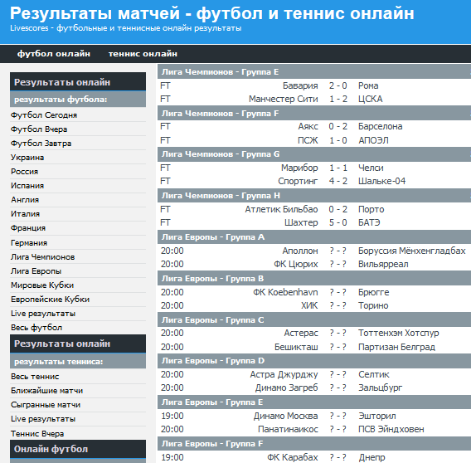Open Европейские Кубки sidebar link
The height and width of the screenshot is (463, 471).
coord(50,300)
